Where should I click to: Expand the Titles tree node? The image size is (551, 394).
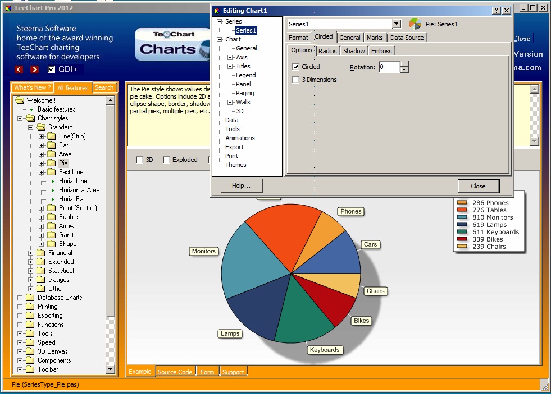click(230, 66)
